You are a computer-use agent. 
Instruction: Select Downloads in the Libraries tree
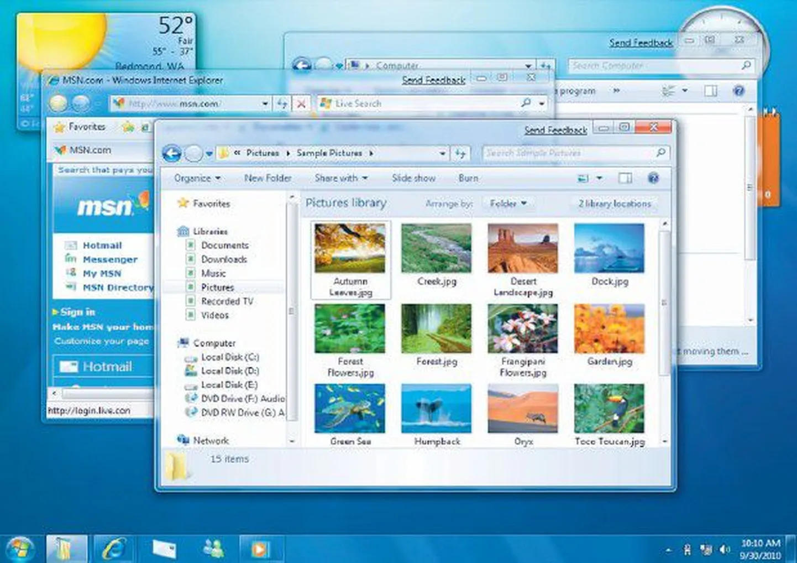pyautogui.click(x=224, y=259)
